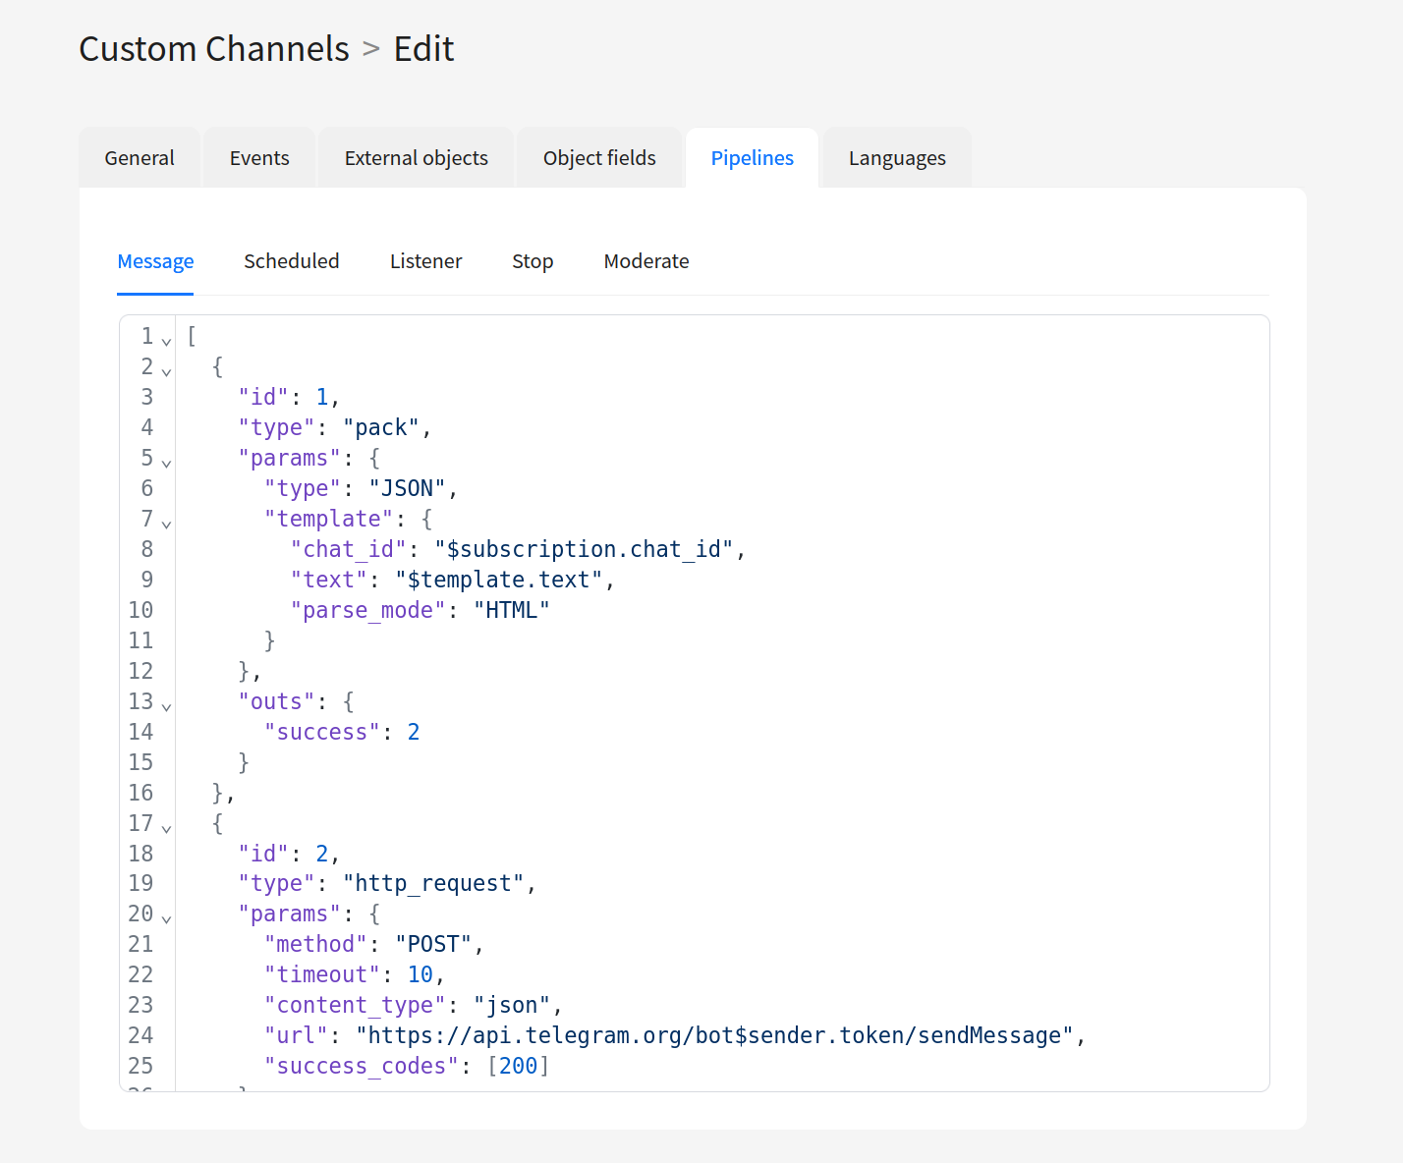Click the "method" key

(316, 944)
